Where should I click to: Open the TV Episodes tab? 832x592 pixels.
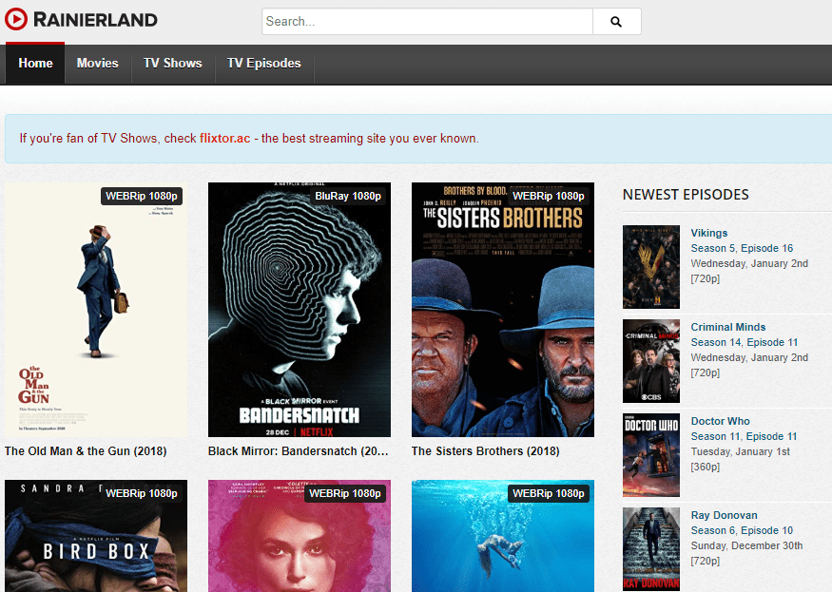point(264,63)
